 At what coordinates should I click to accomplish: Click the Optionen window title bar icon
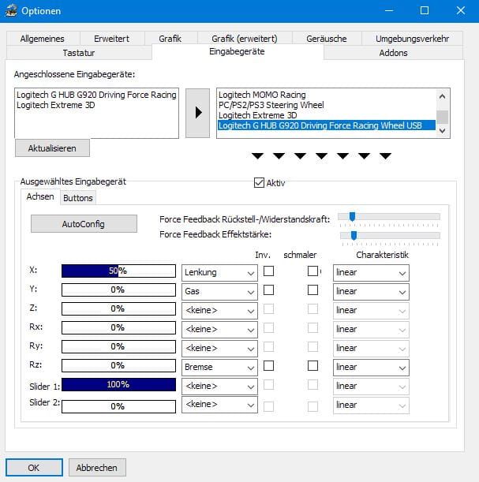11,11
